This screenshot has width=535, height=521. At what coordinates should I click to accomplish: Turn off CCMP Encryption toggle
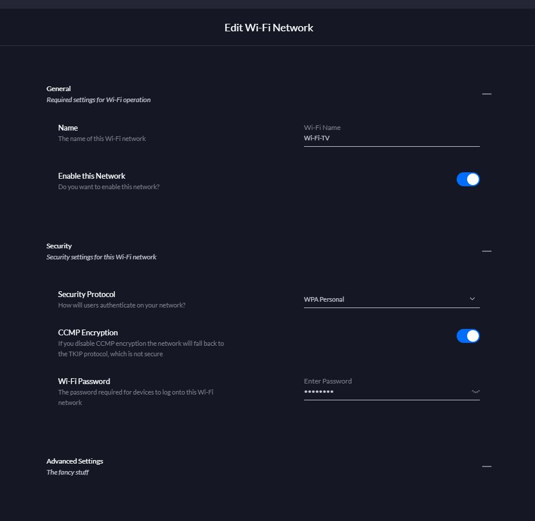(468, 336)
